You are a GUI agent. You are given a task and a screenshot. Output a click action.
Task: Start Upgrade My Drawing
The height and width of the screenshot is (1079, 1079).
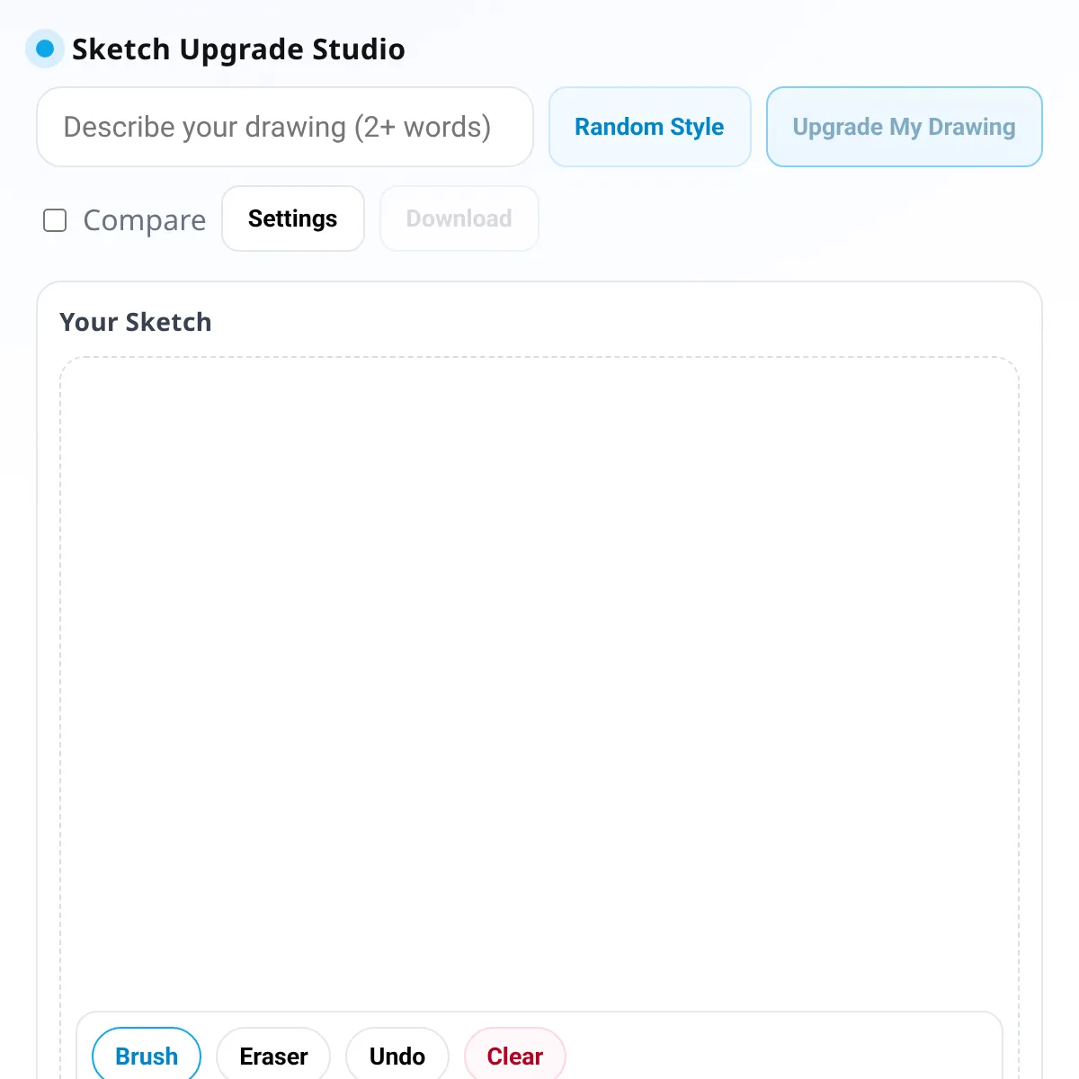pos(905,127)
